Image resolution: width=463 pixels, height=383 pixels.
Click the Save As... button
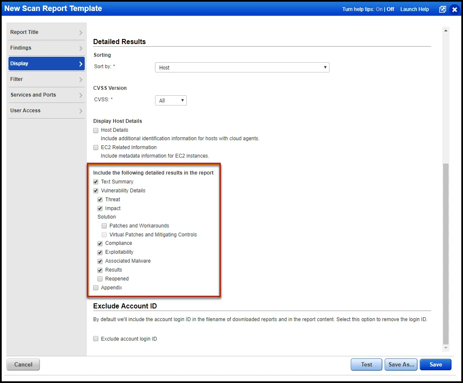tap(401, 364)
